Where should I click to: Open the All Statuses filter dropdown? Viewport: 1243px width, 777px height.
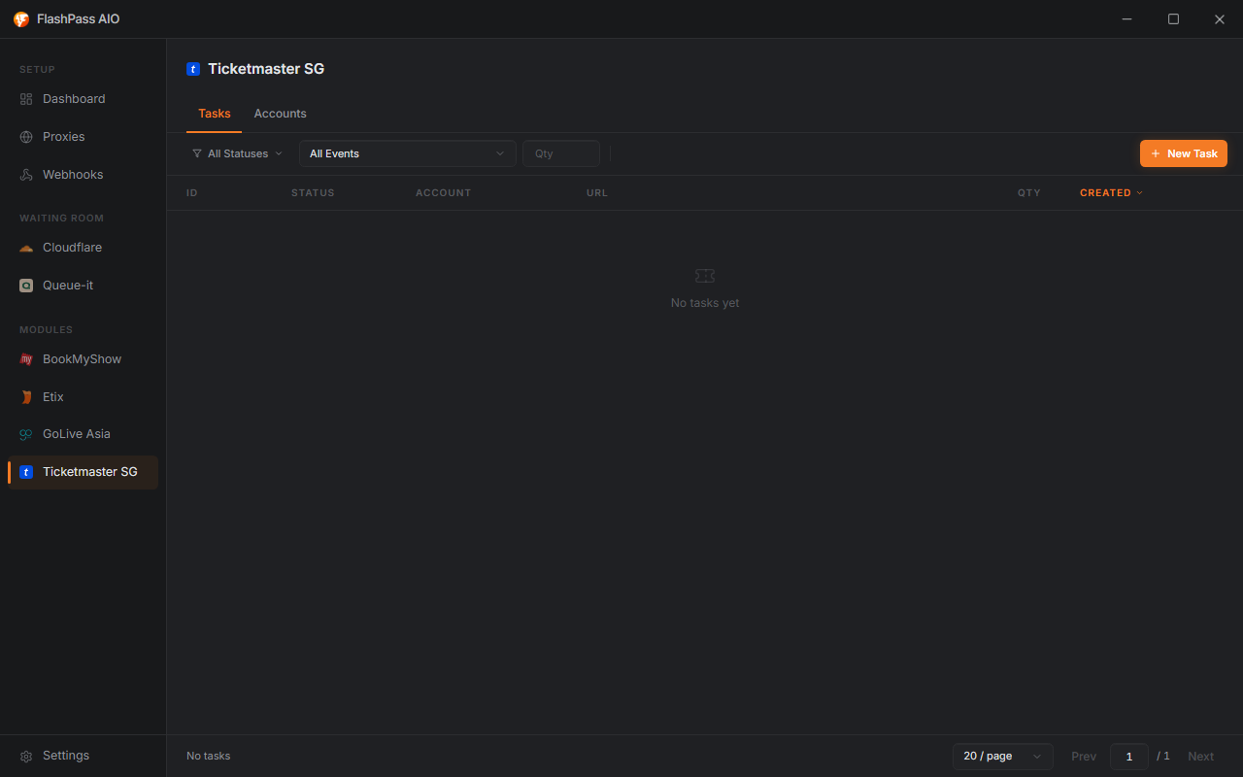pos(238,153)
